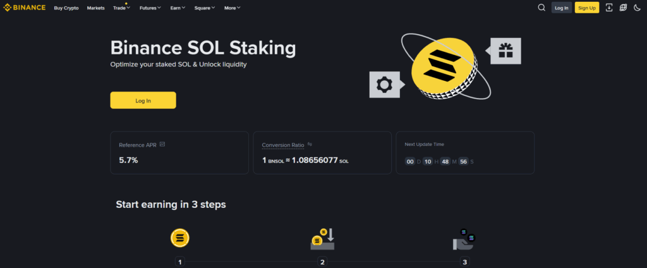This screenshot has width=647, height=268.
Task: Click the yellow Sign Up button
Action: pyautogui.click(x=587, y=8)
